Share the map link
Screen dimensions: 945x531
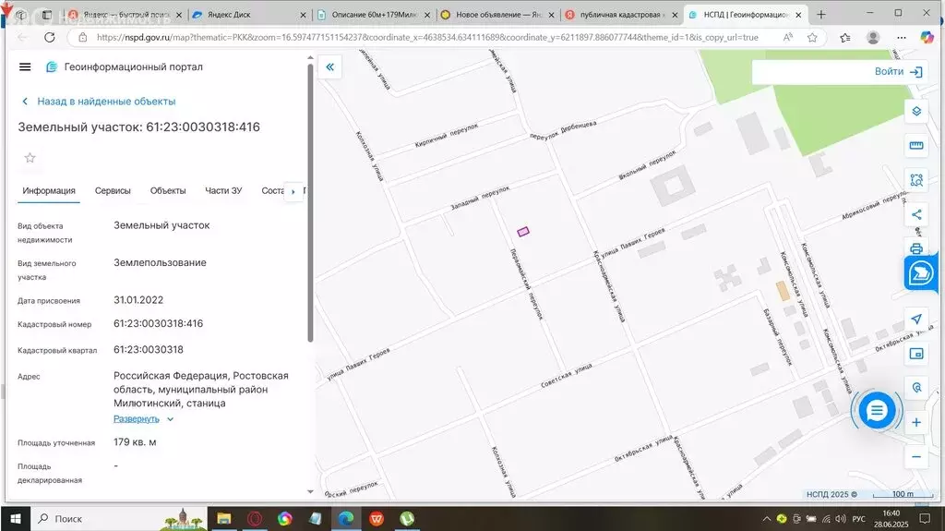pos(916,214)
